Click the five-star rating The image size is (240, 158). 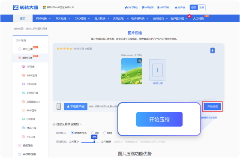pyautogui.click(x=64, y=49)
